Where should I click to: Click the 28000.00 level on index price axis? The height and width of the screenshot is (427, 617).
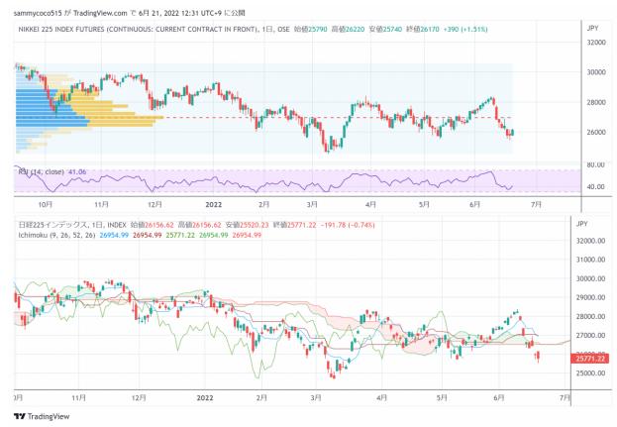coord(590,316)
